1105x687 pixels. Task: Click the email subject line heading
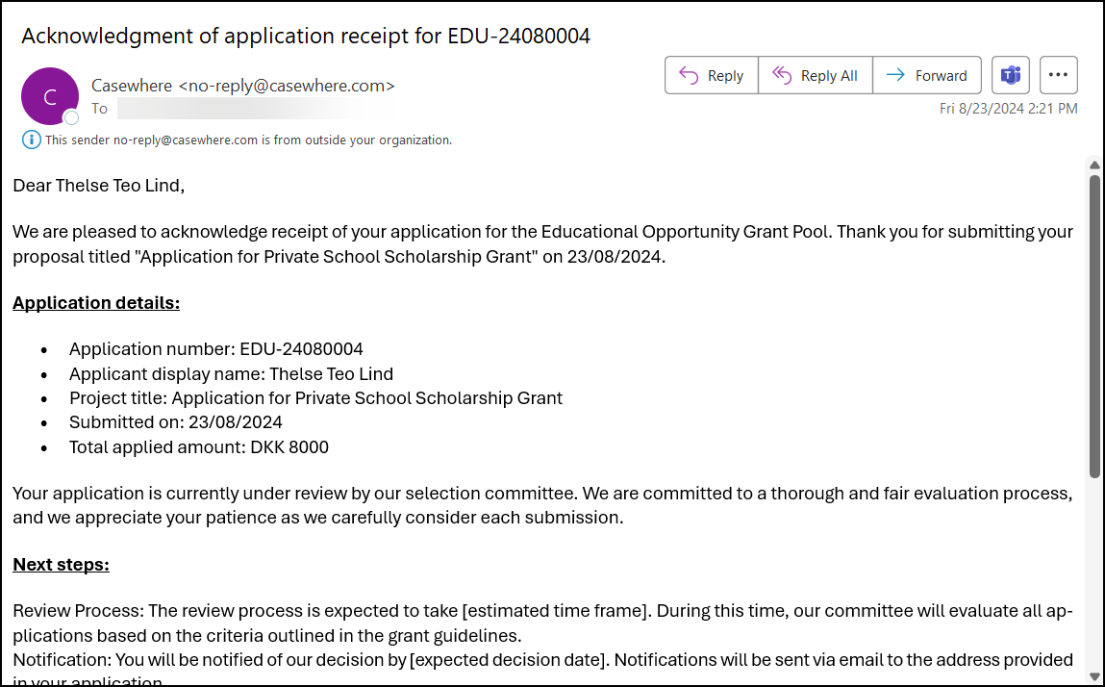tap(306, 37)
